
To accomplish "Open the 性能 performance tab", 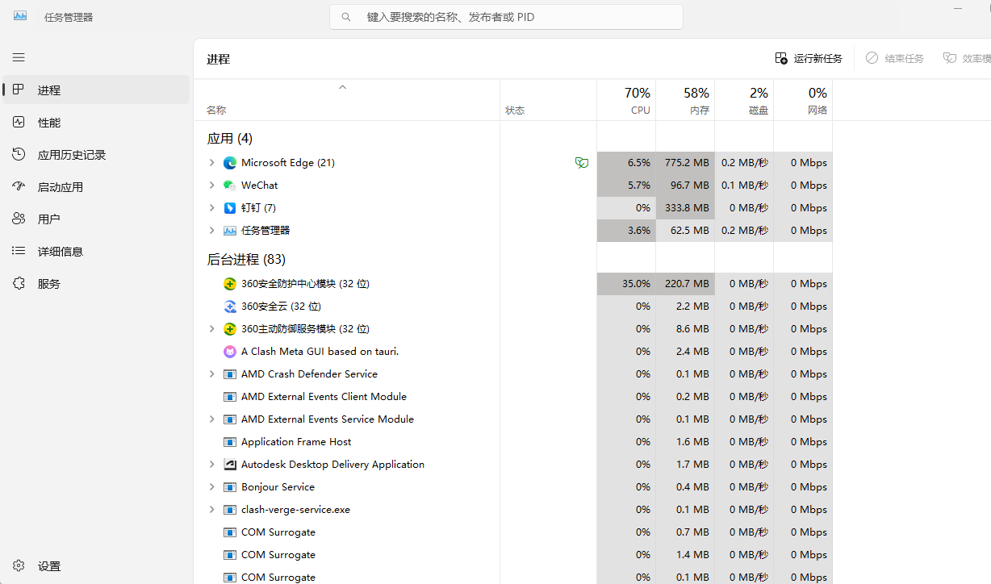I will click(x=49, y=123).
